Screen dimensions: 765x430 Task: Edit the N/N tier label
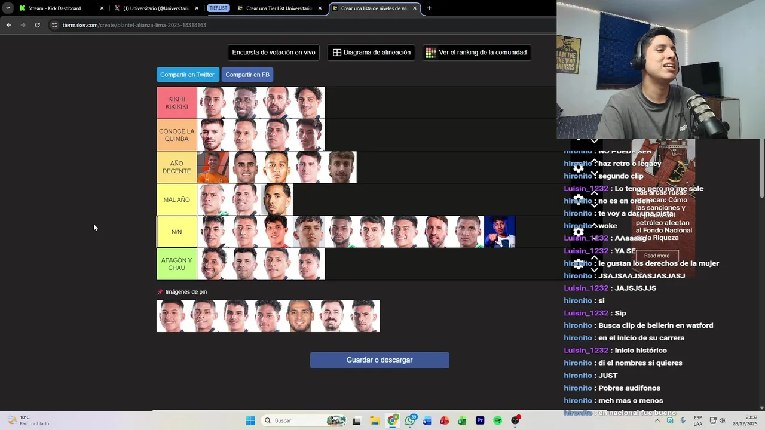(177, 232)
